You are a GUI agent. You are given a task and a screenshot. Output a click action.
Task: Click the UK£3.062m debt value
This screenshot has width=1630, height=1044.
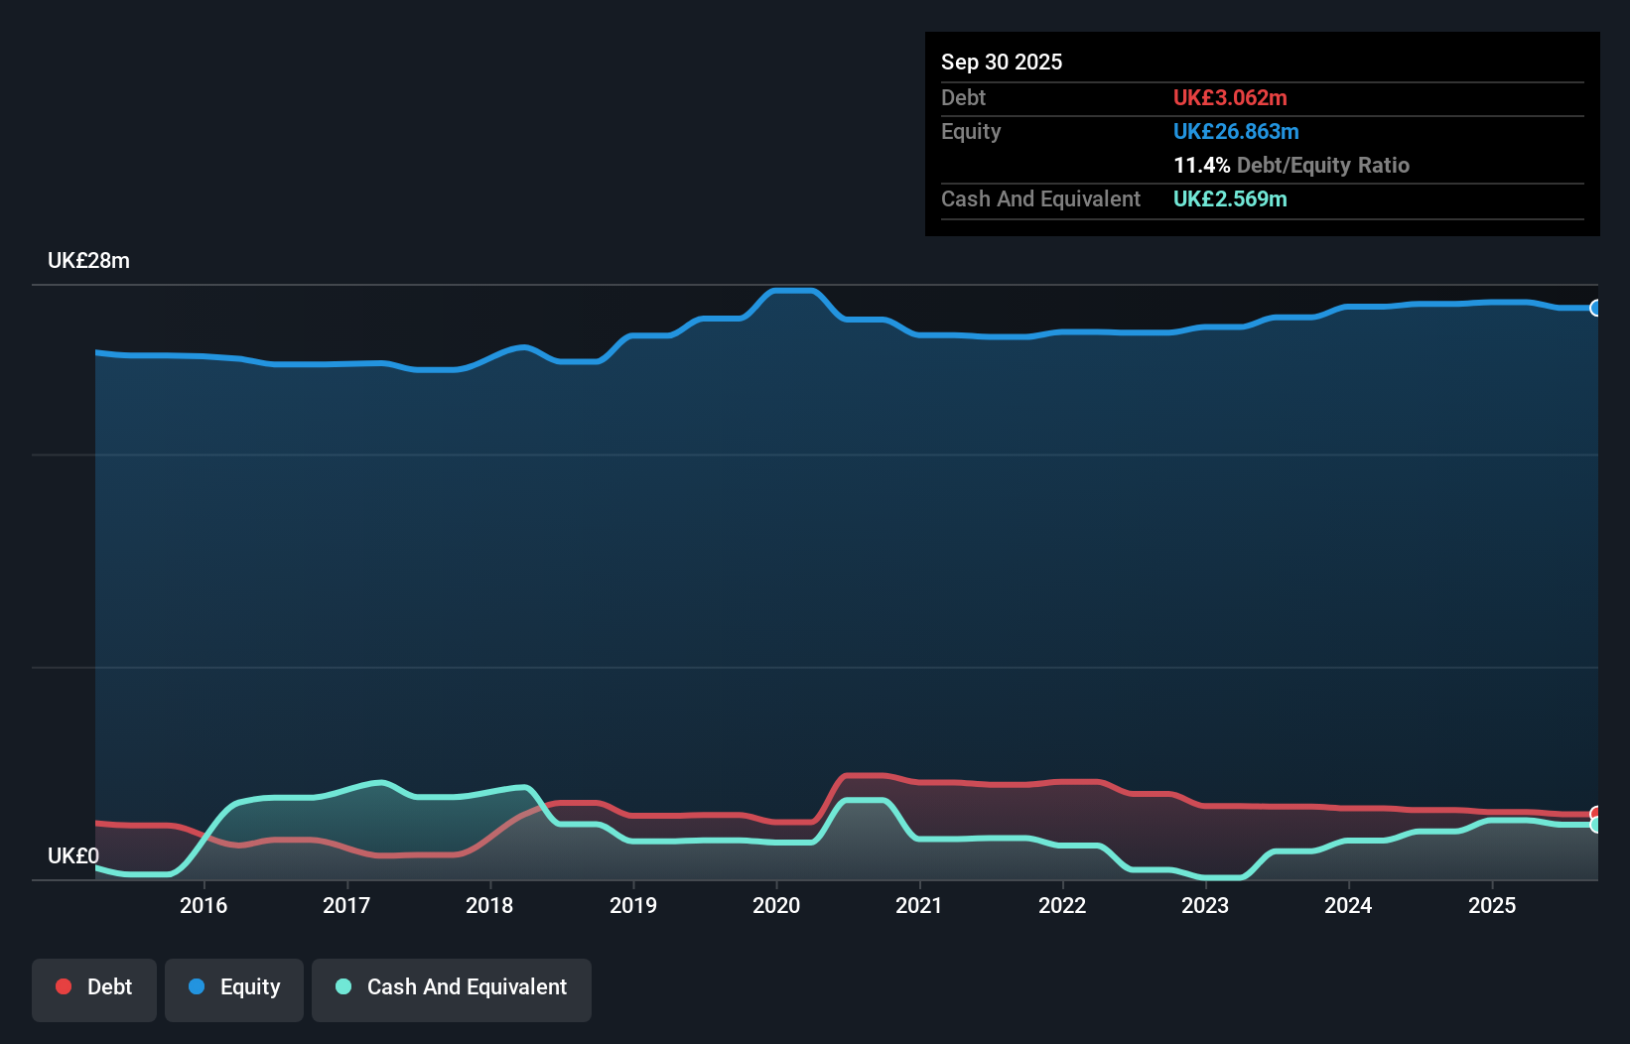click(1230, 97)
